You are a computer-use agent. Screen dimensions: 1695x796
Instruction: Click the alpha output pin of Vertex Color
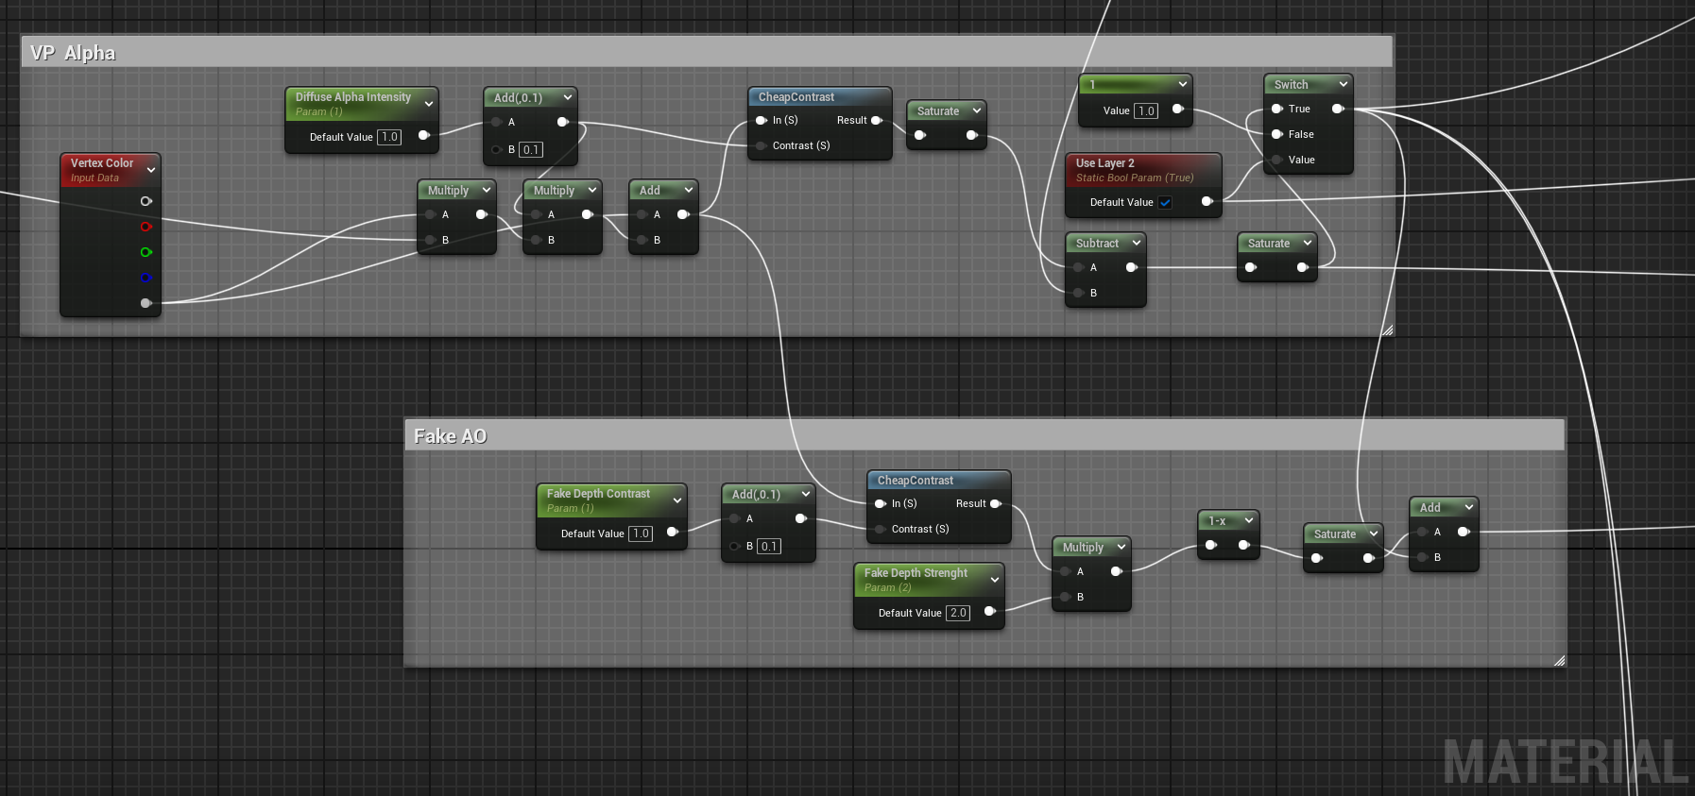146,303
